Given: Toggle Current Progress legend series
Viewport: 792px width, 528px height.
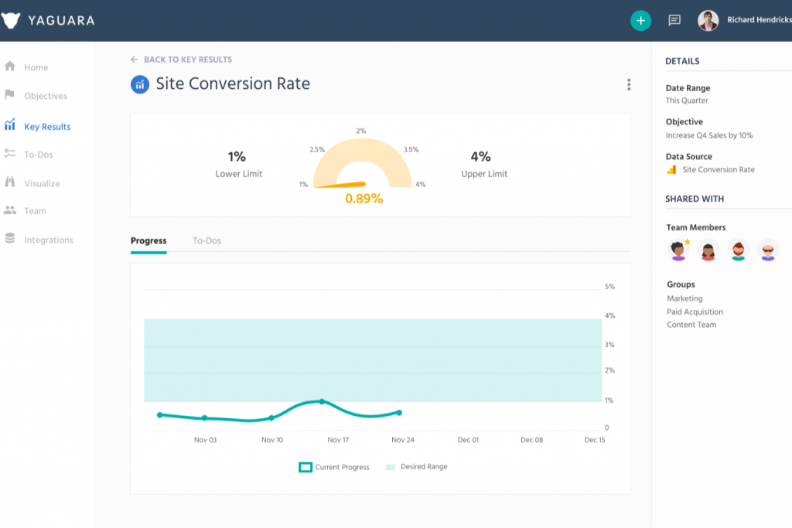Looking at the screenshot, I should pos(334,467).
